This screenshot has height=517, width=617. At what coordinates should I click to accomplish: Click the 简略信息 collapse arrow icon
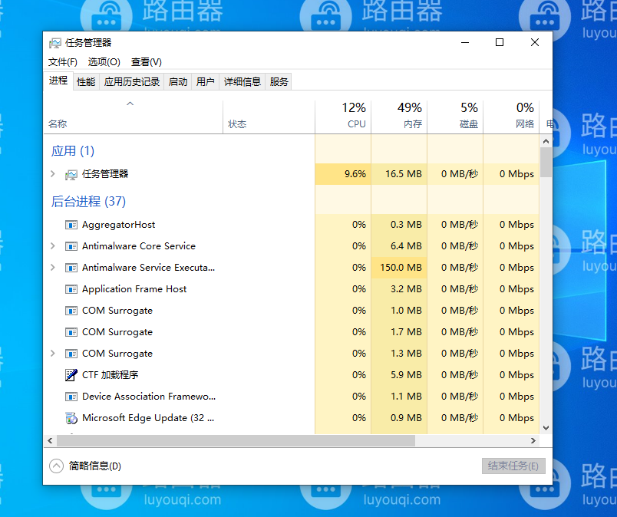click(x=56, y=466)
